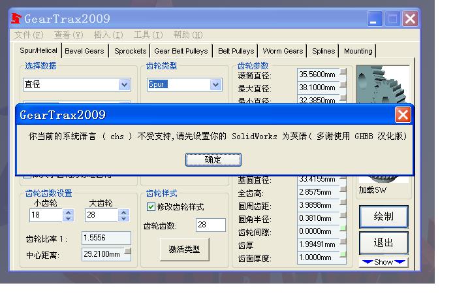Click the 全齿高 field 2.8575mm

click(319, 192)
